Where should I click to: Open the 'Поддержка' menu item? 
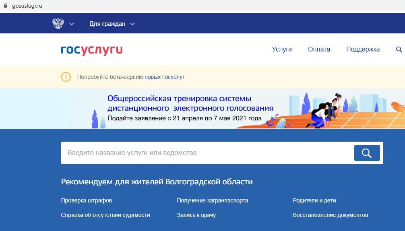click(363, 49)
